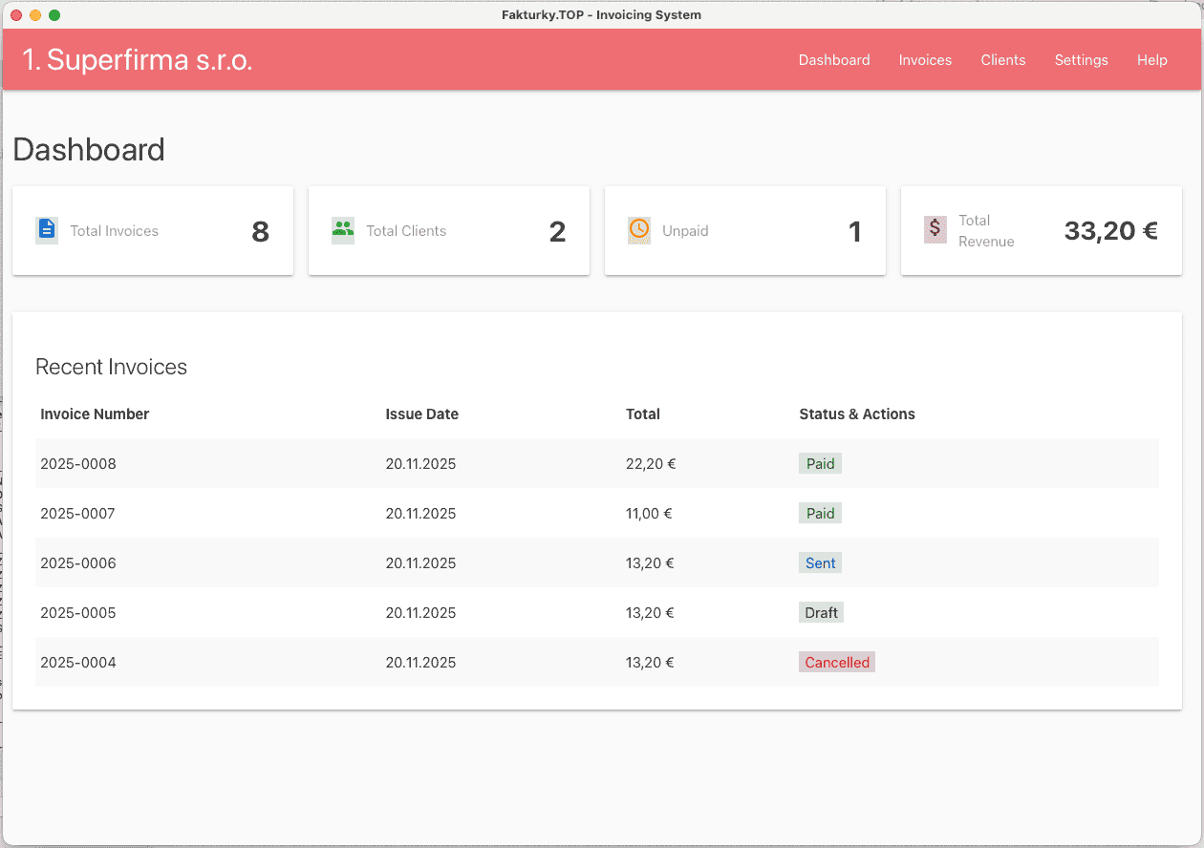Select invoice number 2025-0008 in the table

78,464
